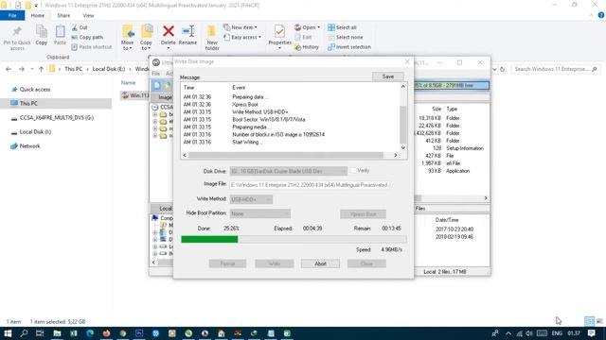Switch to details view icon at bottom right

(x=589, y=321)
